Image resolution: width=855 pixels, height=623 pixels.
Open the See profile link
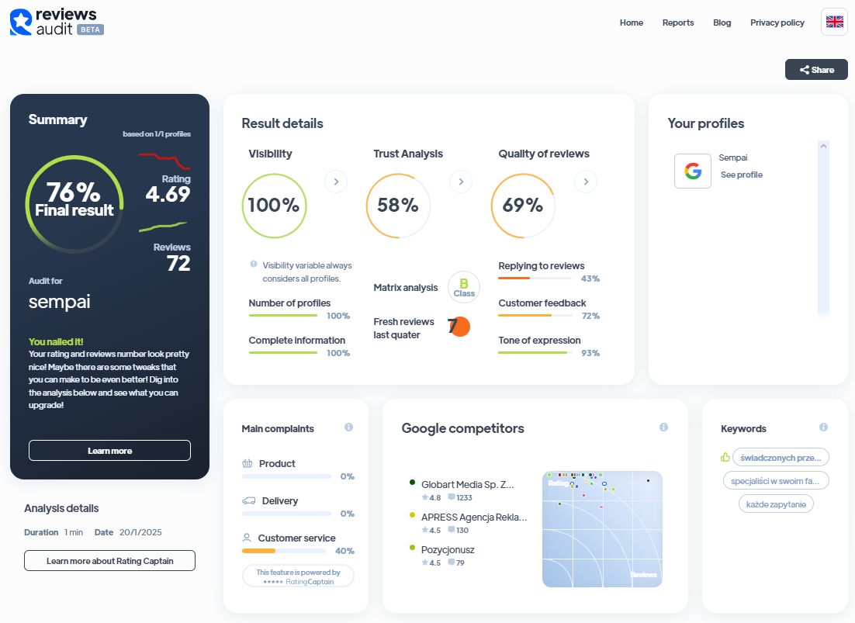742,175
